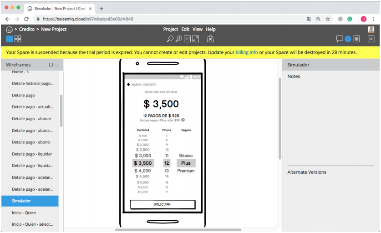Open the user avatar in app header
The width and height of the screenshot is (381, 233).
pos(371,30)
